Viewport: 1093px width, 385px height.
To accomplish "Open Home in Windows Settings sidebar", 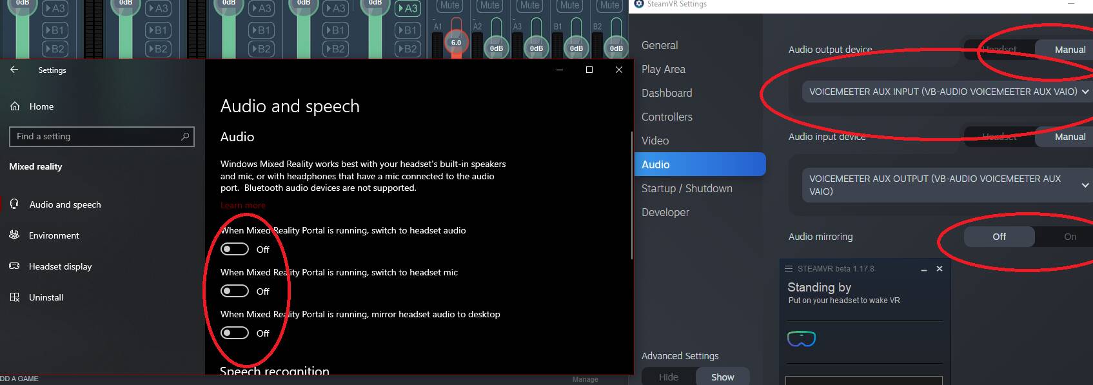I will pyautogui.click(x=41, y=106).
